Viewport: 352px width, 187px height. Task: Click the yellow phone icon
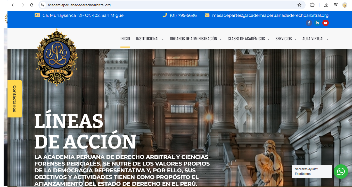tap(165, 15)
